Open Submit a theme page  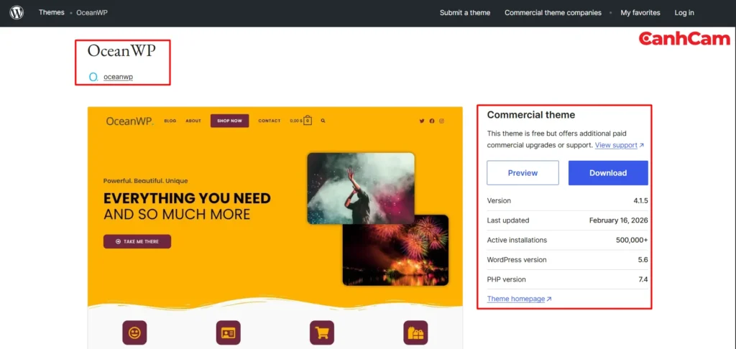(x=465, y=13)
